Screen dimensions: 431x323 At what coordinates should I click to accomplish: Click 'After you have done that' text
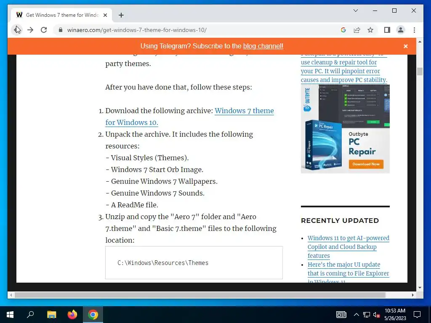[178, 87]
